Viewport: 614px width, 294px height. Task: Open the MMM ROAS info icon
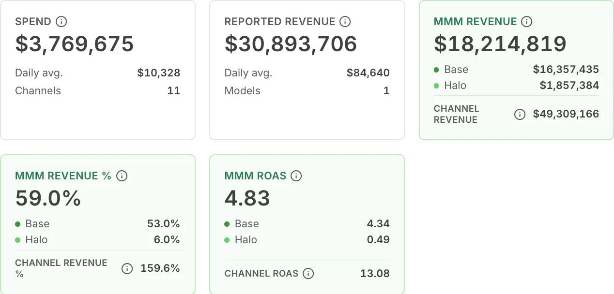296,176
